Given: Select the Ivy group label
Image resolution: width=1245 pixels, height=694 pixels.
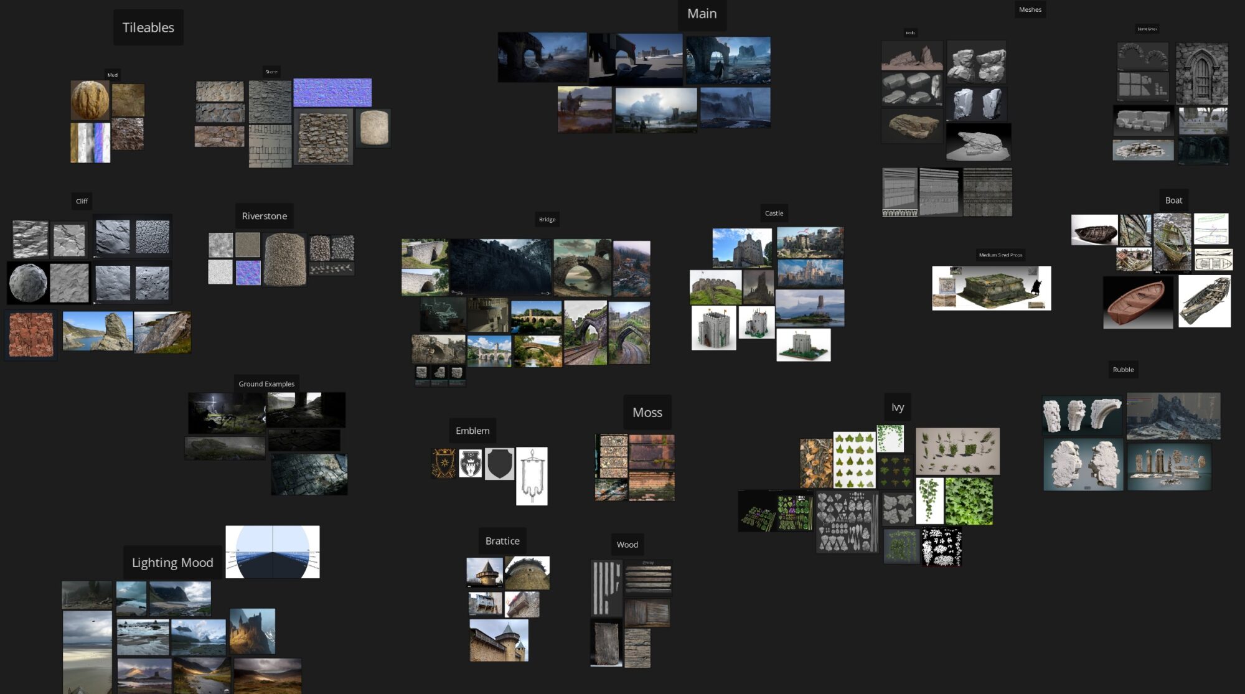Looking at the screenshot, I should tap(897, 407).
